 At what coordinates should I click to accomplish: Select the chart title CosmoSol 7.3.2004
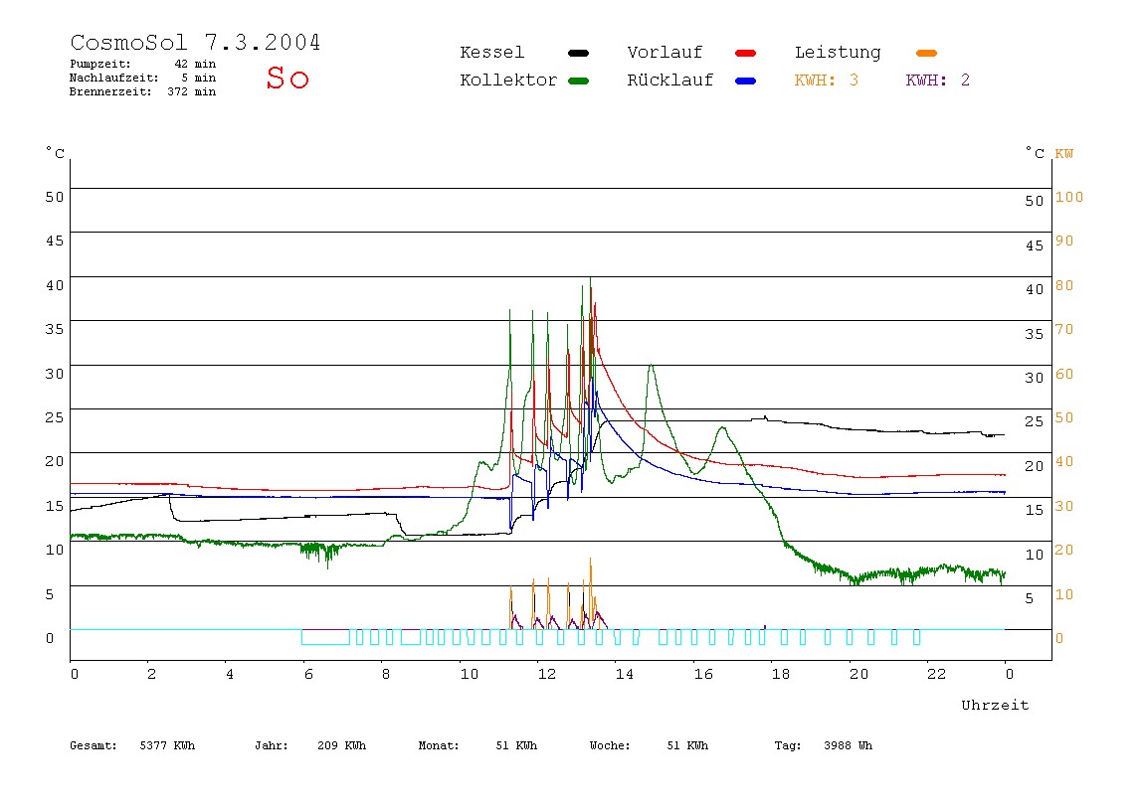(195, 42)
